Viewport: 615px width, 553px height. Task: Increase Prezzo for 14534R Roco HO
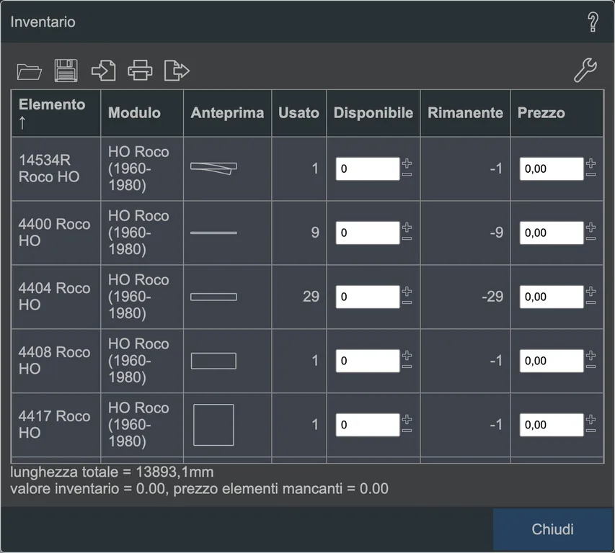click(x=590, y=163)
